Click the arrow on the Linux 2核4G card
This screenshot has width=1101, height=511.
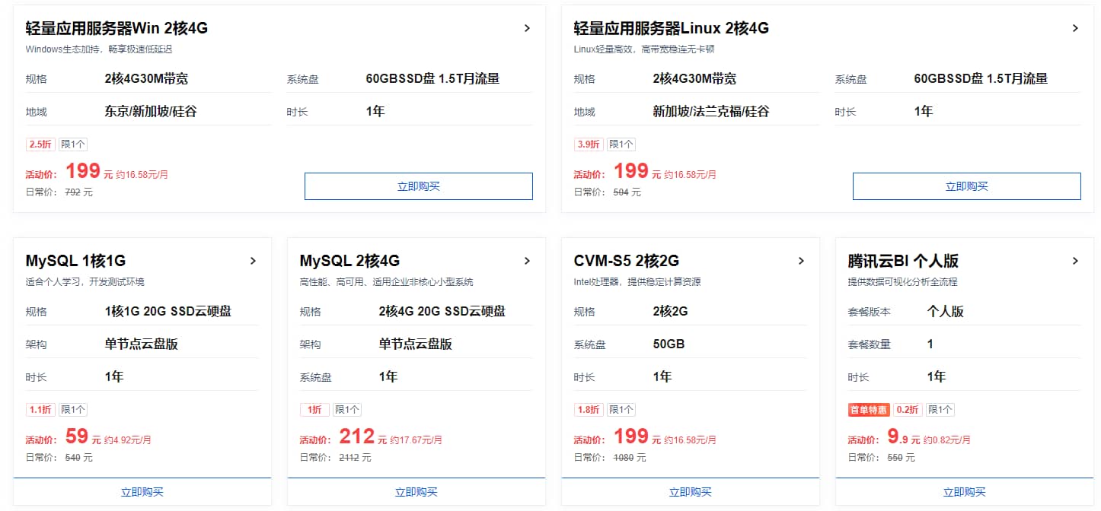click(1075, 28)
